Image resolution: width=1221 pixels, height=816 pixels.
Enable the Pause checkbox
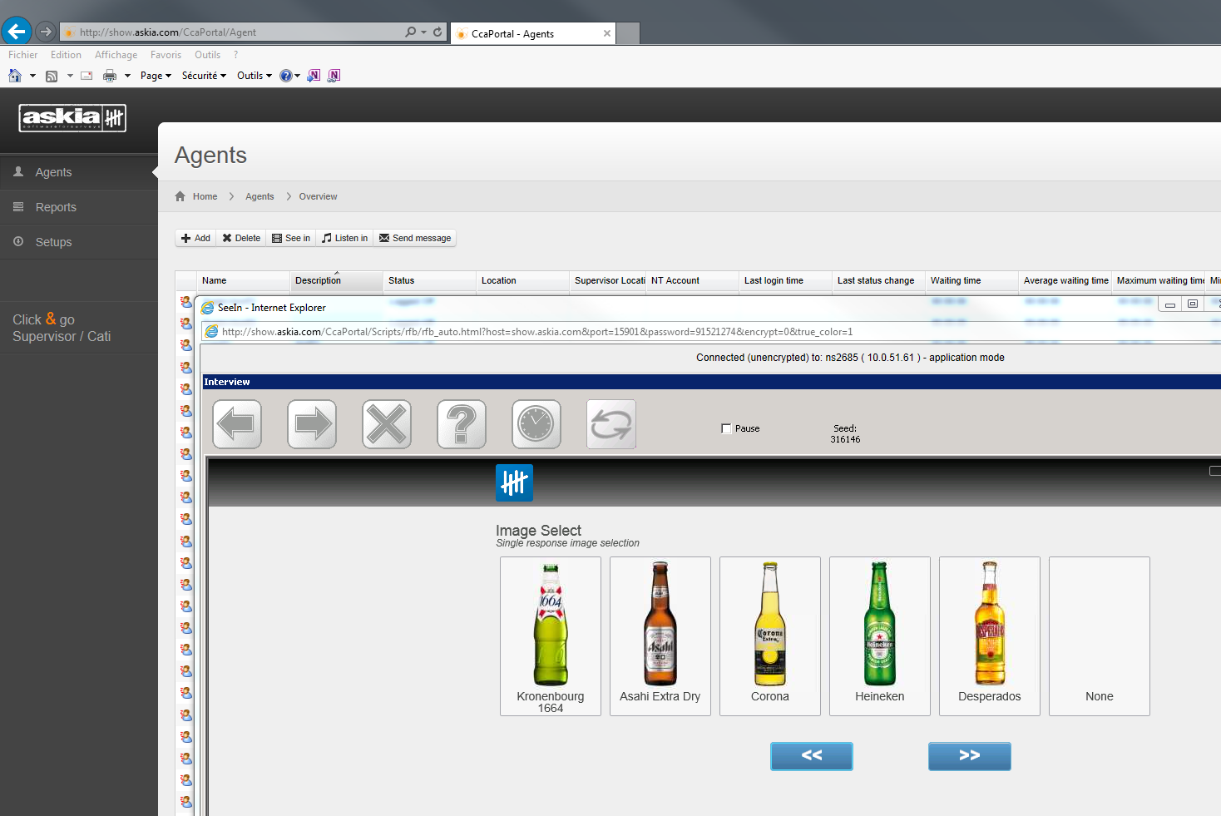pyautogui.click(x=726, y=428)
